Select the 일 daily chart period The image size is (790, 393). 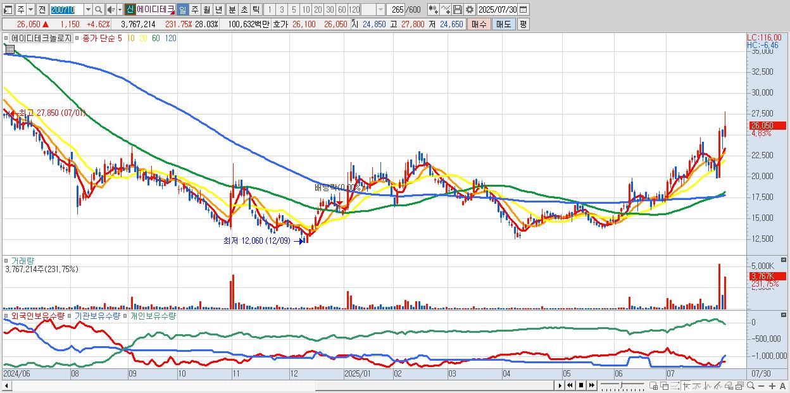tap(182, 9)
